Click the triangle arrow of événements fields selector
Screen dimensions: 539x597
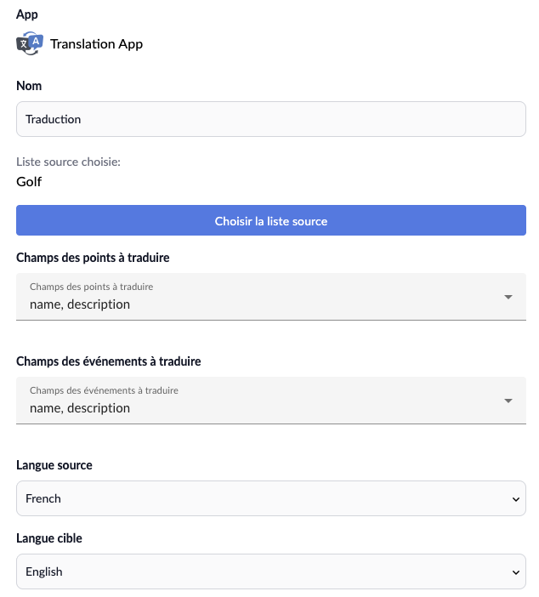point(508,401)
